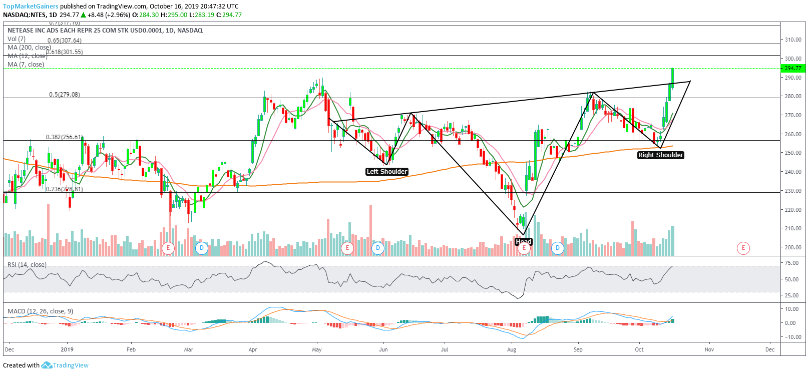809x374 pixels.
Task: Click the RSI (14, close) indicator label
Action: coord(27,265)
